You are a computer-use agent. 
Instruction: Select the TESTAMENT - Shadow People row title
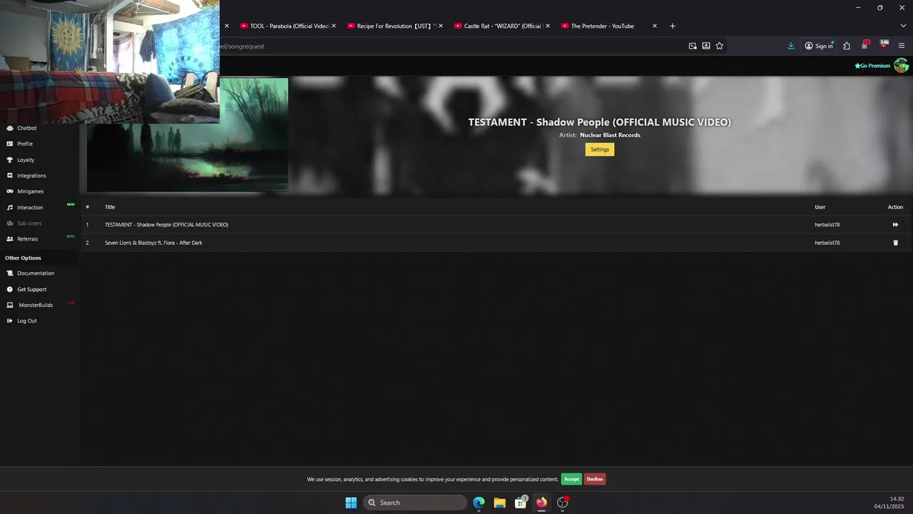pos(166,225)
